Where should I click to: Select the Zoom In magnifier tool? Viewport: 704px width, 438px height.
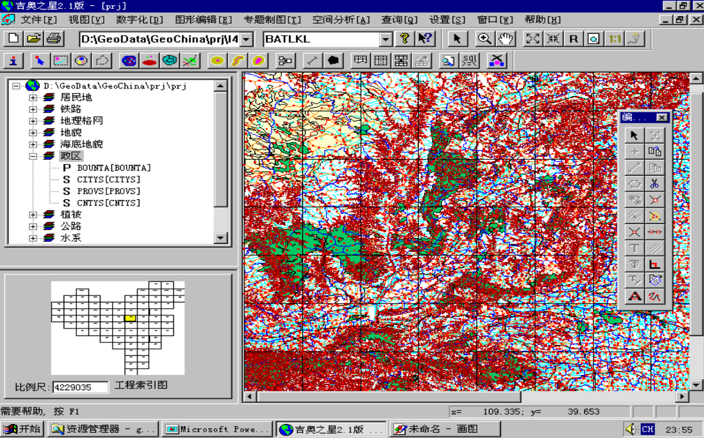[x=484, y=39]
